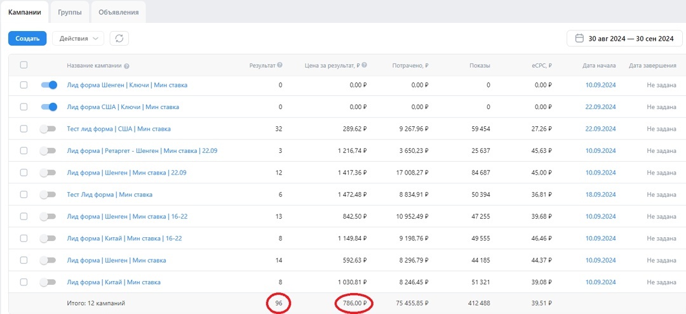The width and height of the screenshot is (686, 314).
Task: Open campaign Лид форма | Шенген | Мин ставка | 22.09
Action: click(x=127, y=173)
